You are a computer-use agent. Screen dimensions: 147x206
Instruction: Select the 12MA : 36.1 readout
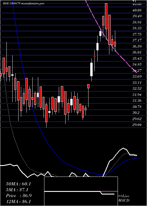18,202
